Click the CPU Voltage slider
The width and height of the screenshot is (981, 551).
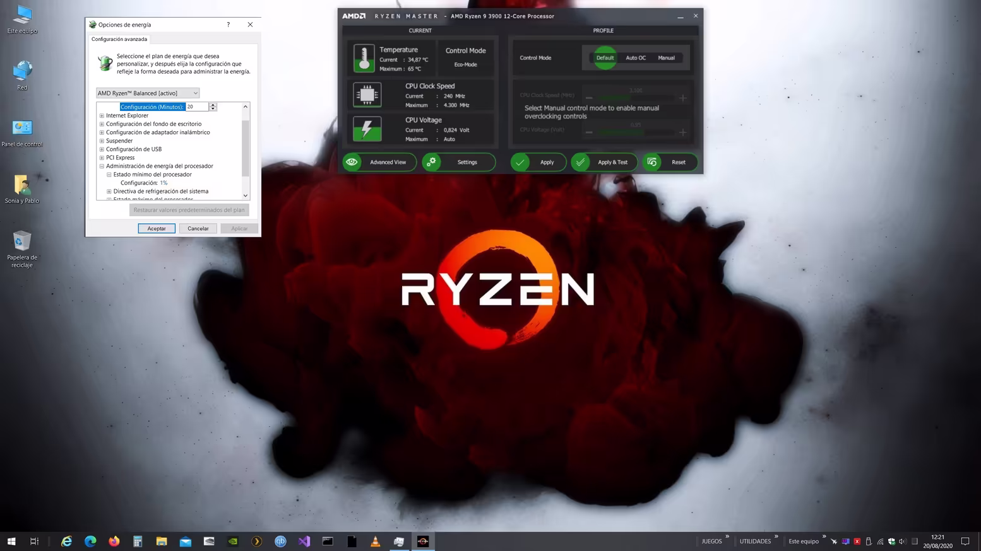[x=635, y=132]
